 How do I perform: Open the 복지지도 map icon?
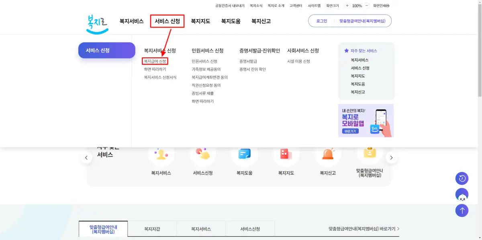[286, 154]
